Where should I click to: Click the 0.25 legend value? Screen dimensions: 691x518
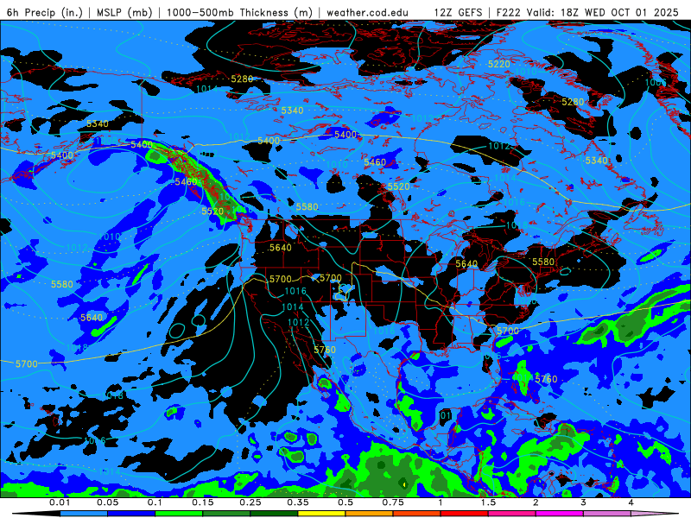pos(250,502)
